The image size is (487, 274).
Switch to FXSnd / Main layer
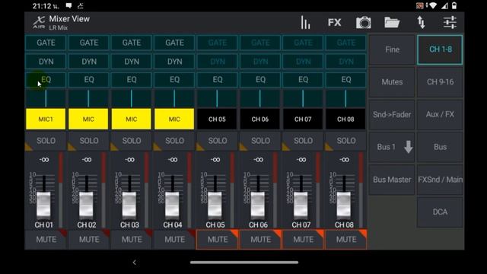[x=440, y=180]
